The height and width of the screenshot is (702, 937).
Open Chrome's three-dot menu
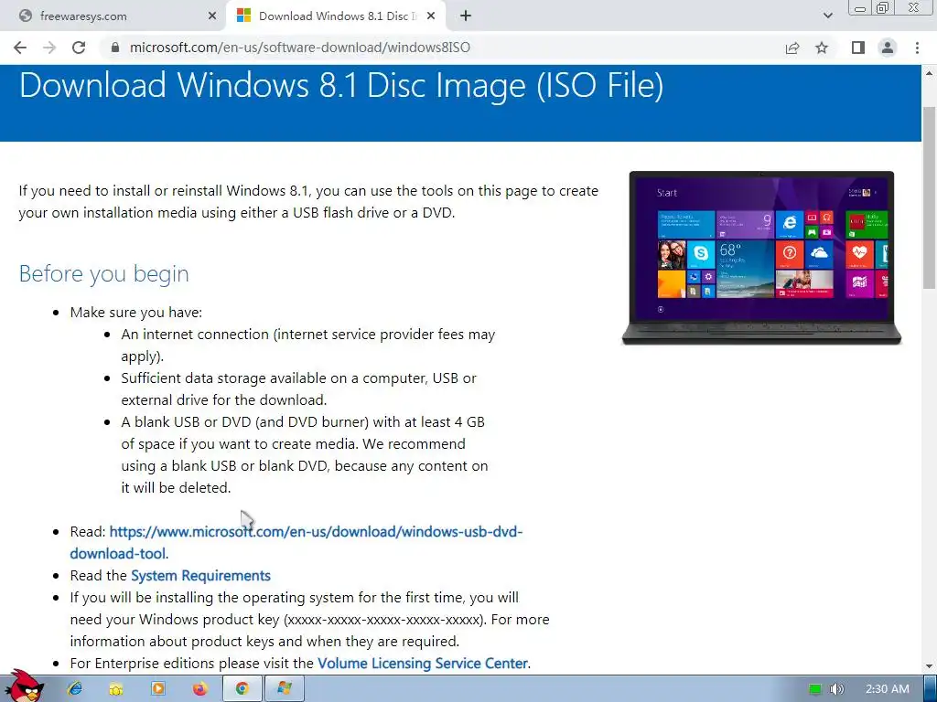tap(917, 48)
